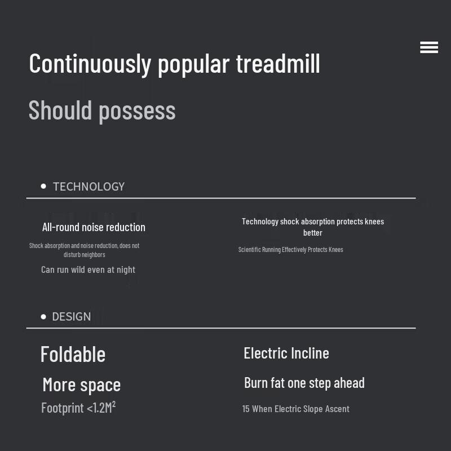Screen dimensions: 451x451
Task: Click 'Can run wild even at night'
Action: pyautogui.click(x=88, y=270)
